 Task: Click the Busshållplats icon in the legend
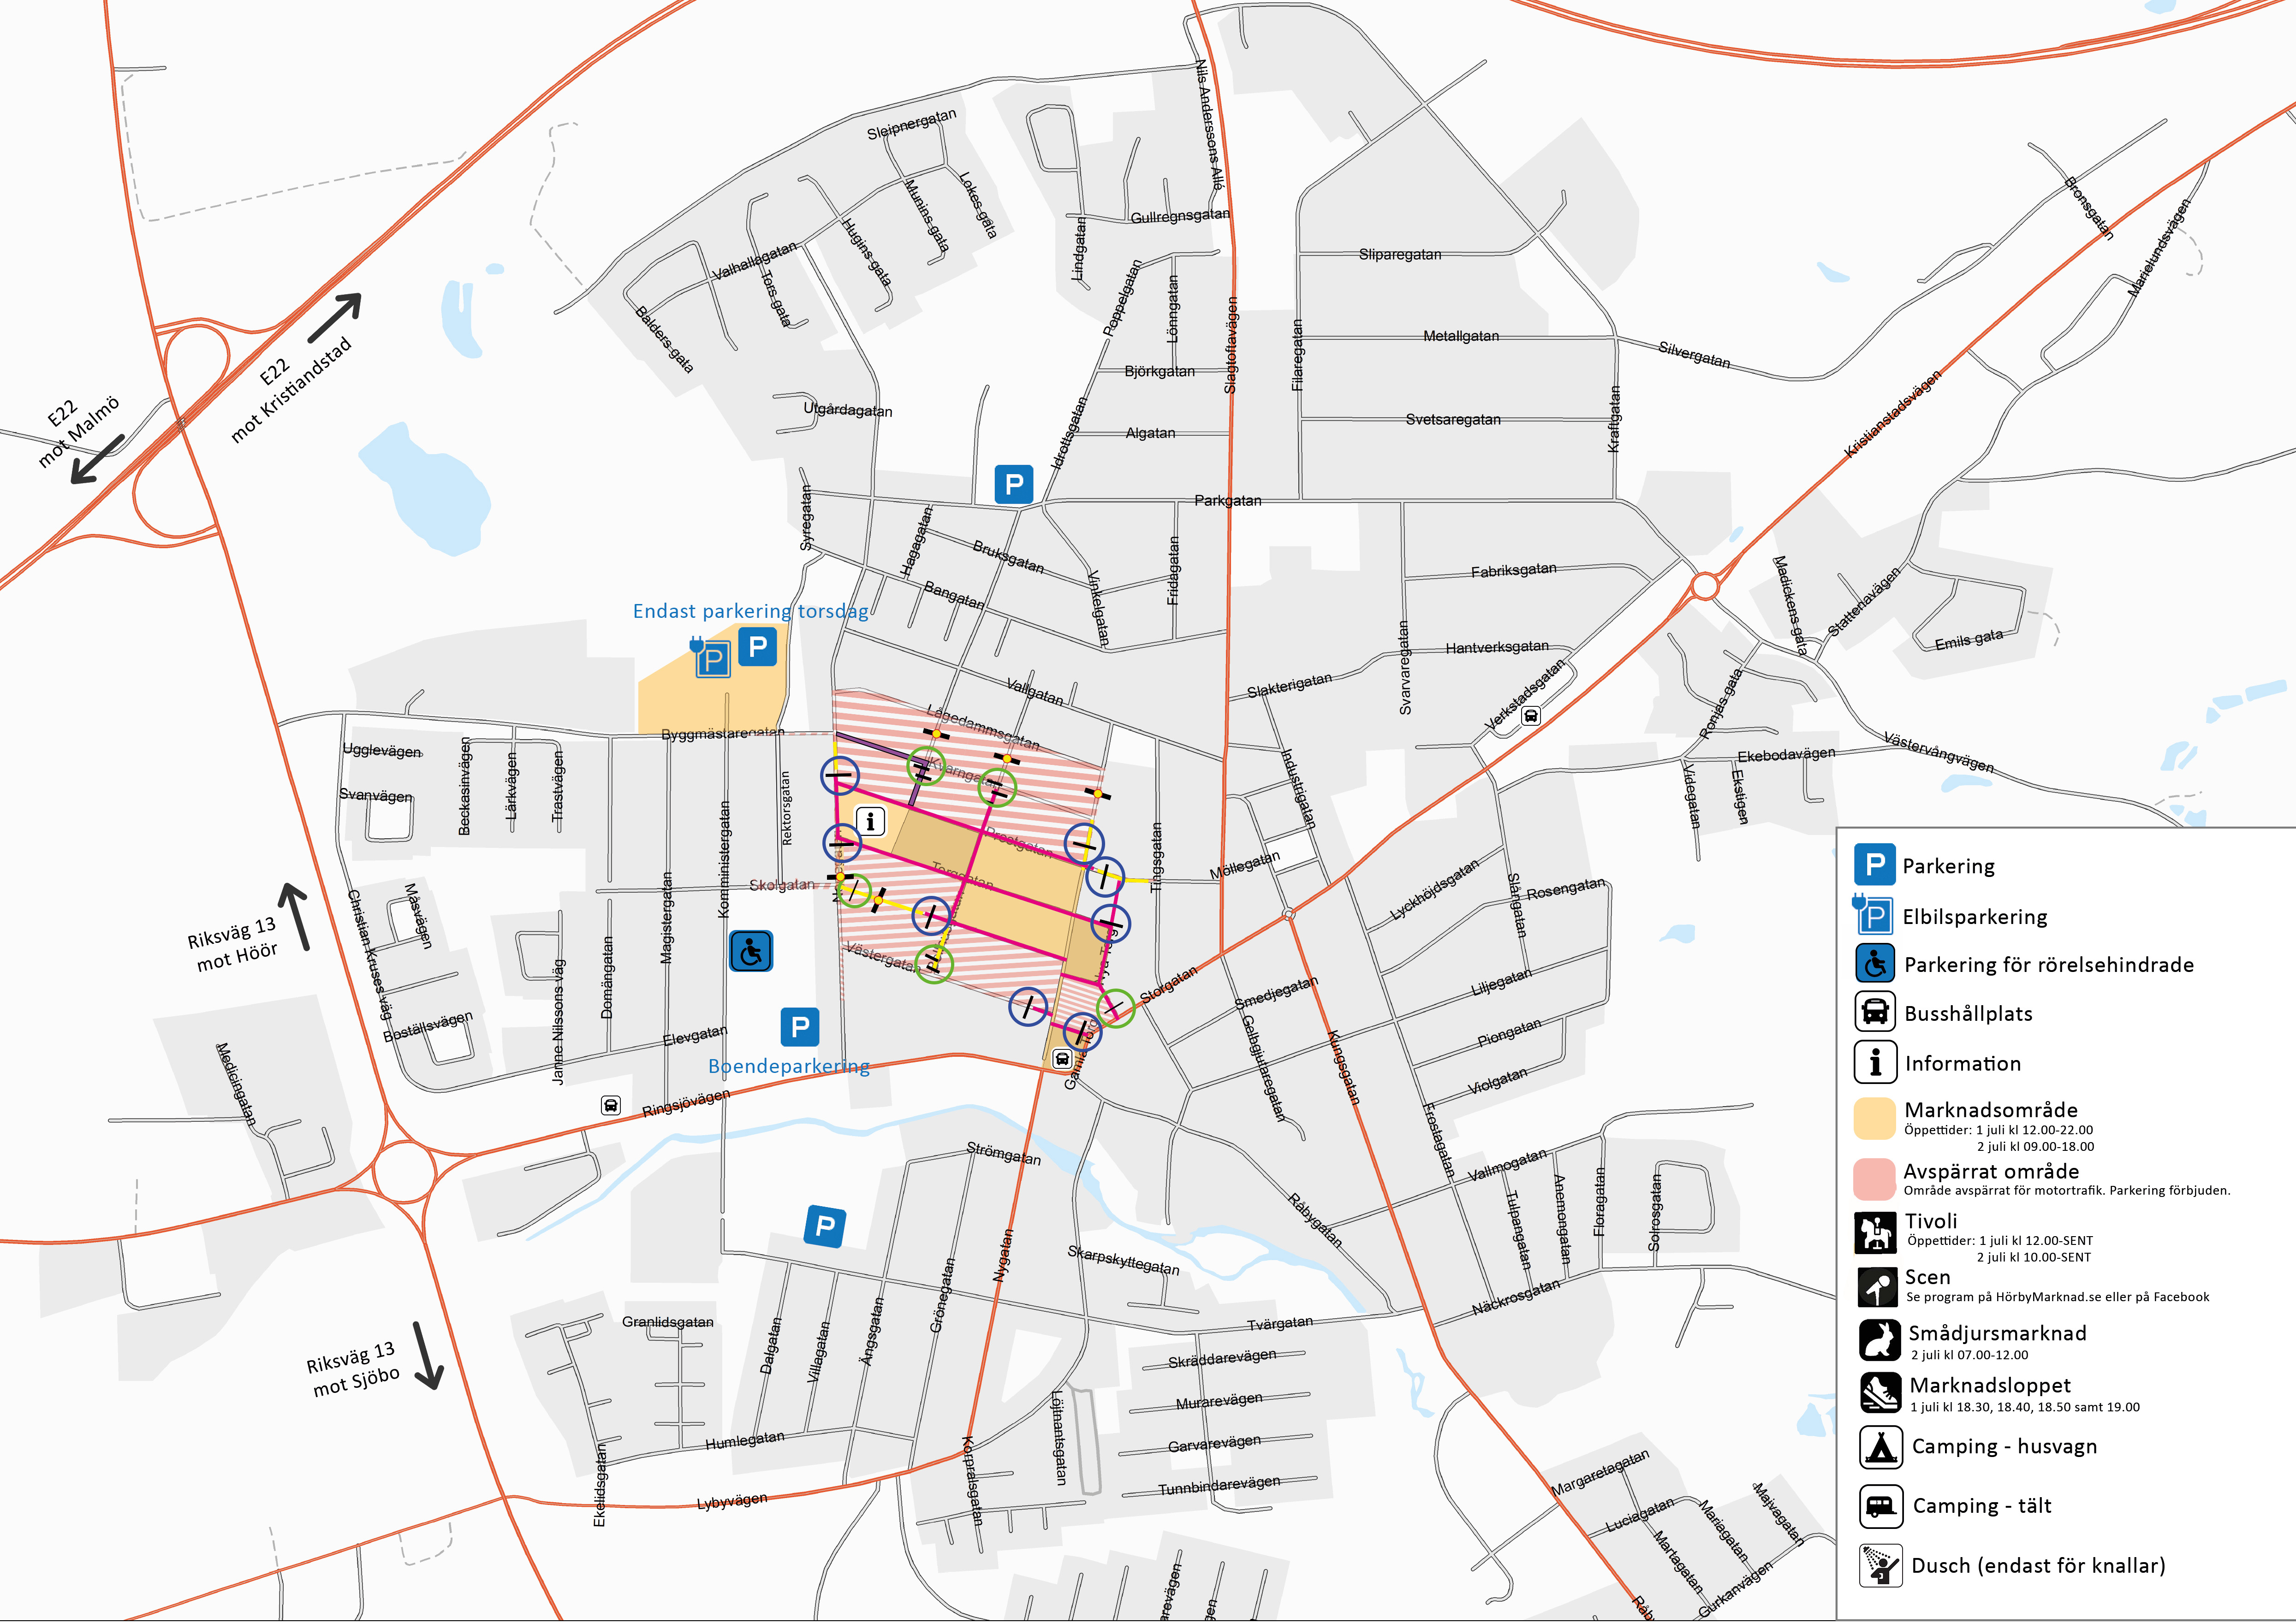[1875, 1011]
